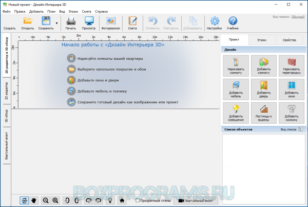The width and height of the screenshot is (308, 207).
Task: Change list layout via Вид списка icon
Action: click(300, 129)
